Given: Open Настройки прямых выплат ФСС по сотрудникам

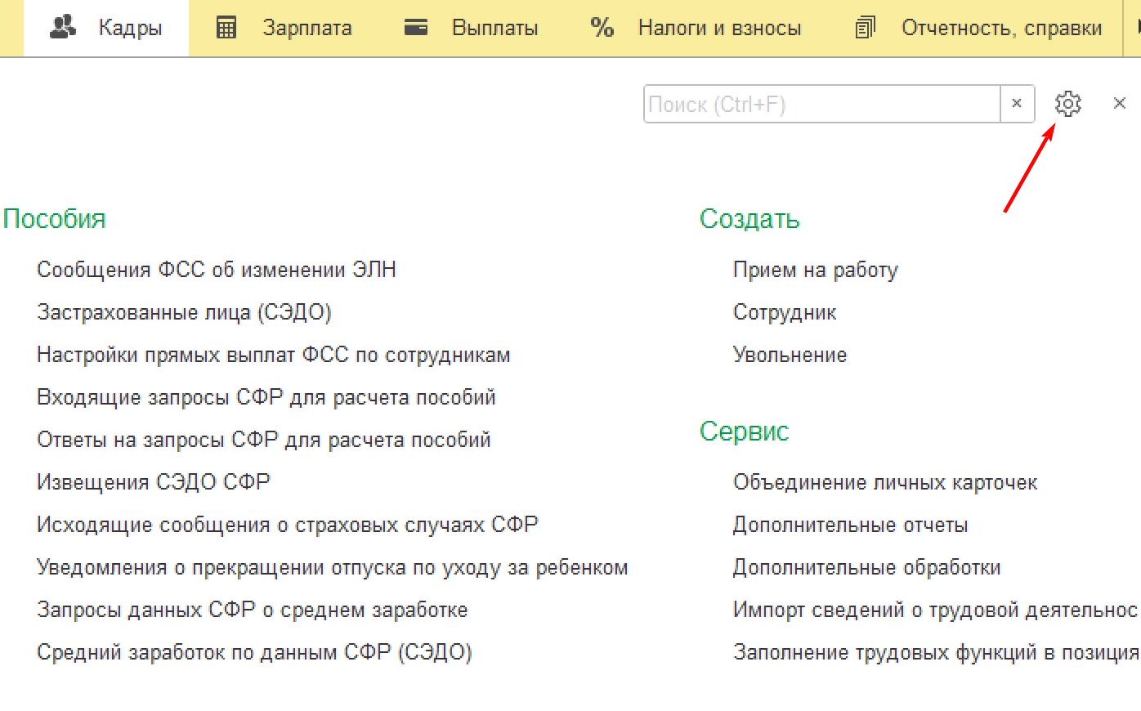Looking at the screenshot, I should click(x=274, y=355).
